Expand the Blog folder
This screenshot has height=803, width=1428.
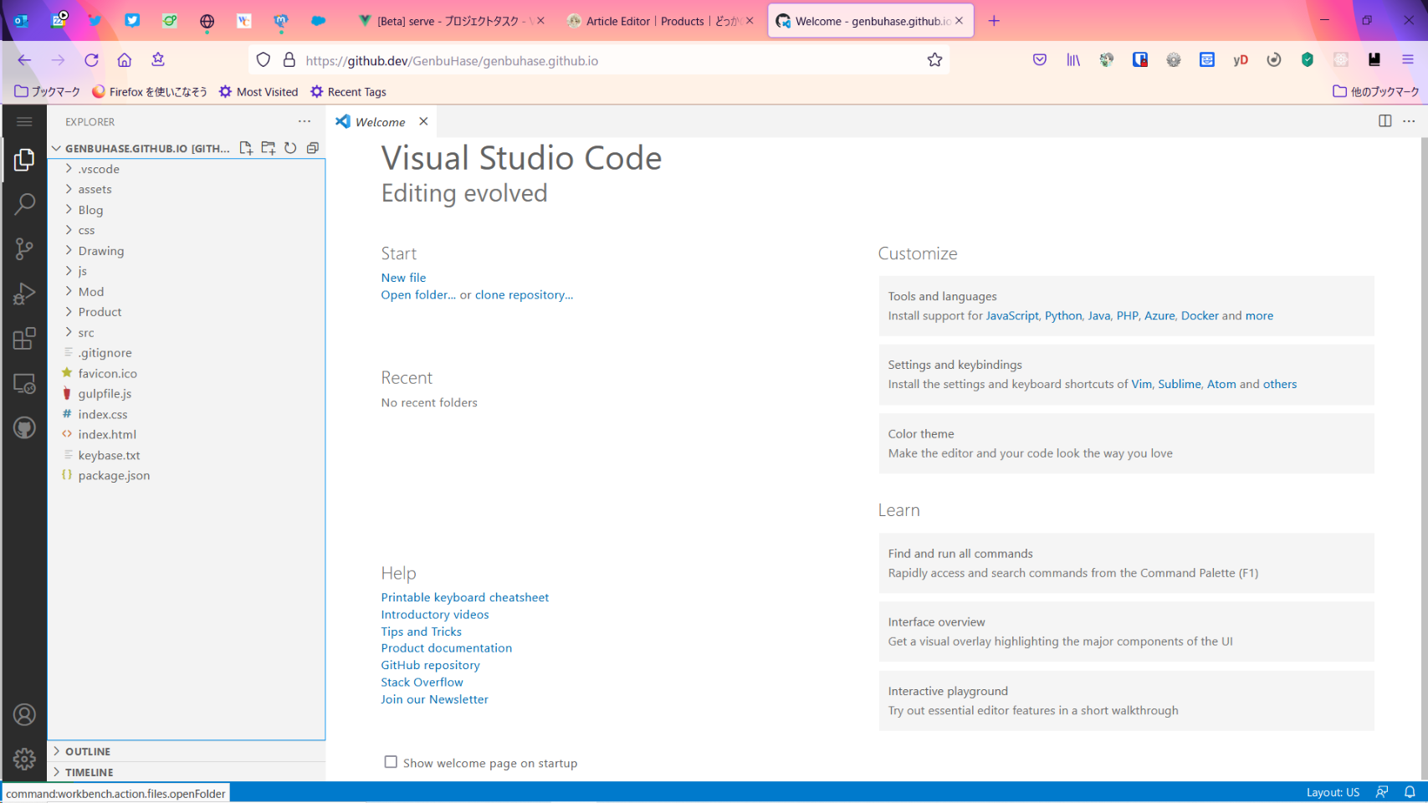[x=90, y=210]
